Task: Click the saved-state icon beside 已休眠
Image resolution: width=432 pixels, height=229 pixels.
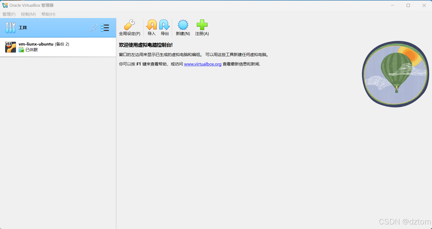Action: click(21, 50)
